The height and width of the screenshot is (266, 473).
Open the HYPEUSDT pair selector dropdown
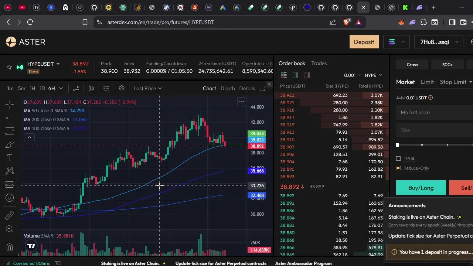tap(44, 64)
